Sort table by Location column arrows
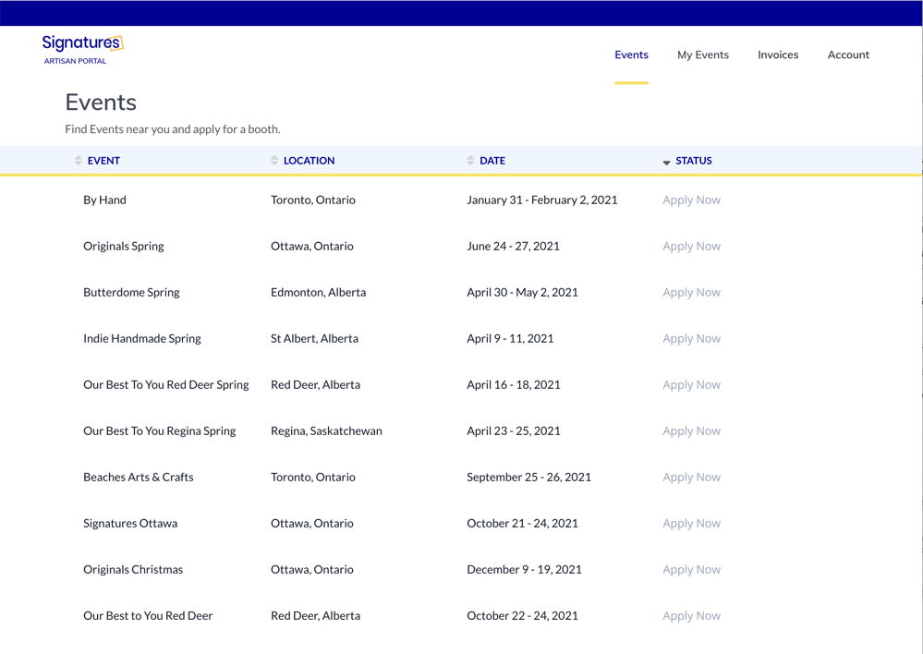This screenshot has height=654, width=923. pyautogui.click(x=274, y=161)
